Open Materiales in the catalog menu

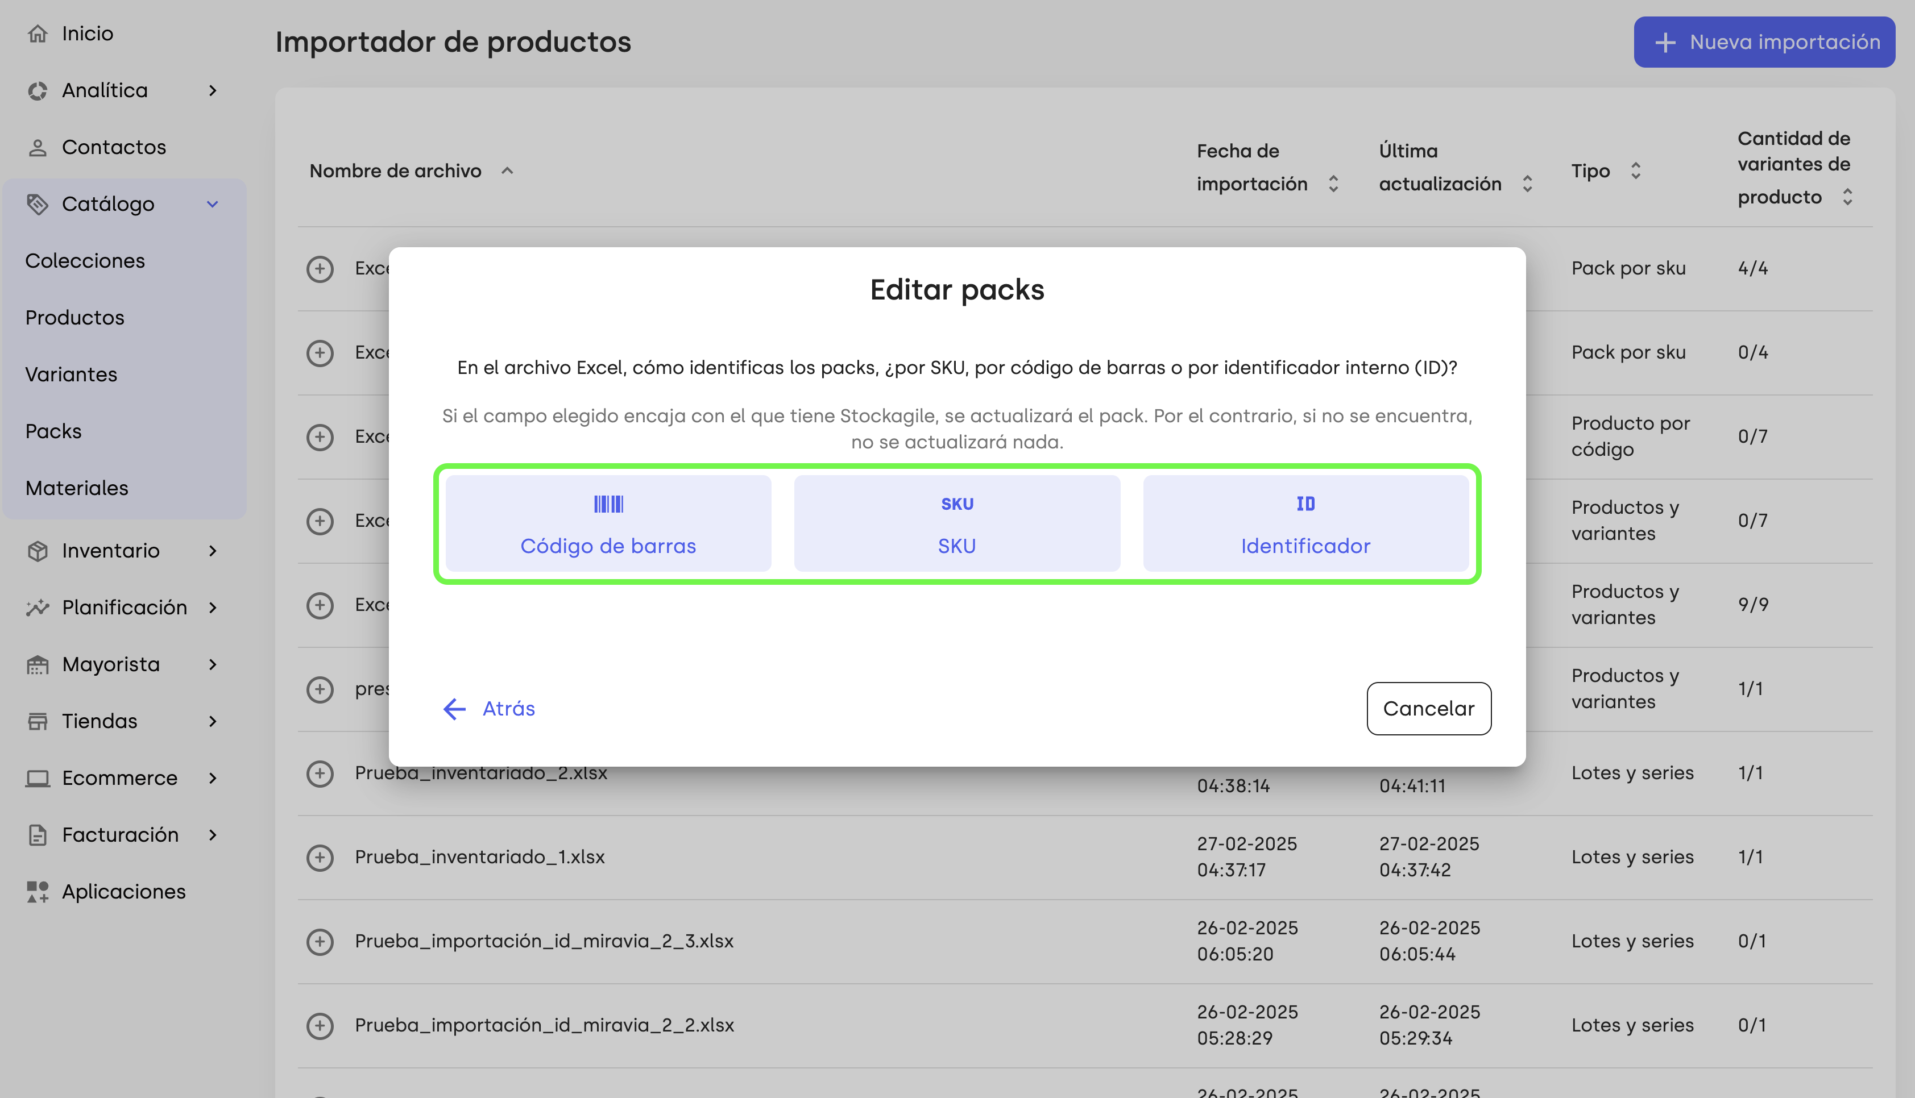(77, 489)
